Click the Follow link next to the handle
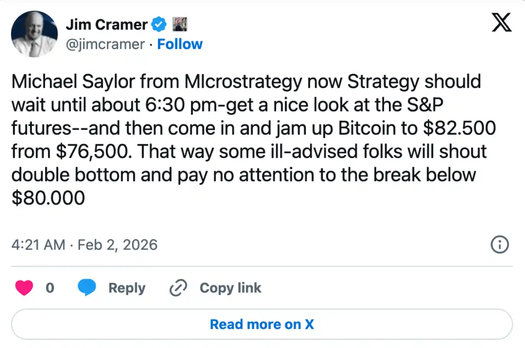525x348 pixels. tap(180, 44)
